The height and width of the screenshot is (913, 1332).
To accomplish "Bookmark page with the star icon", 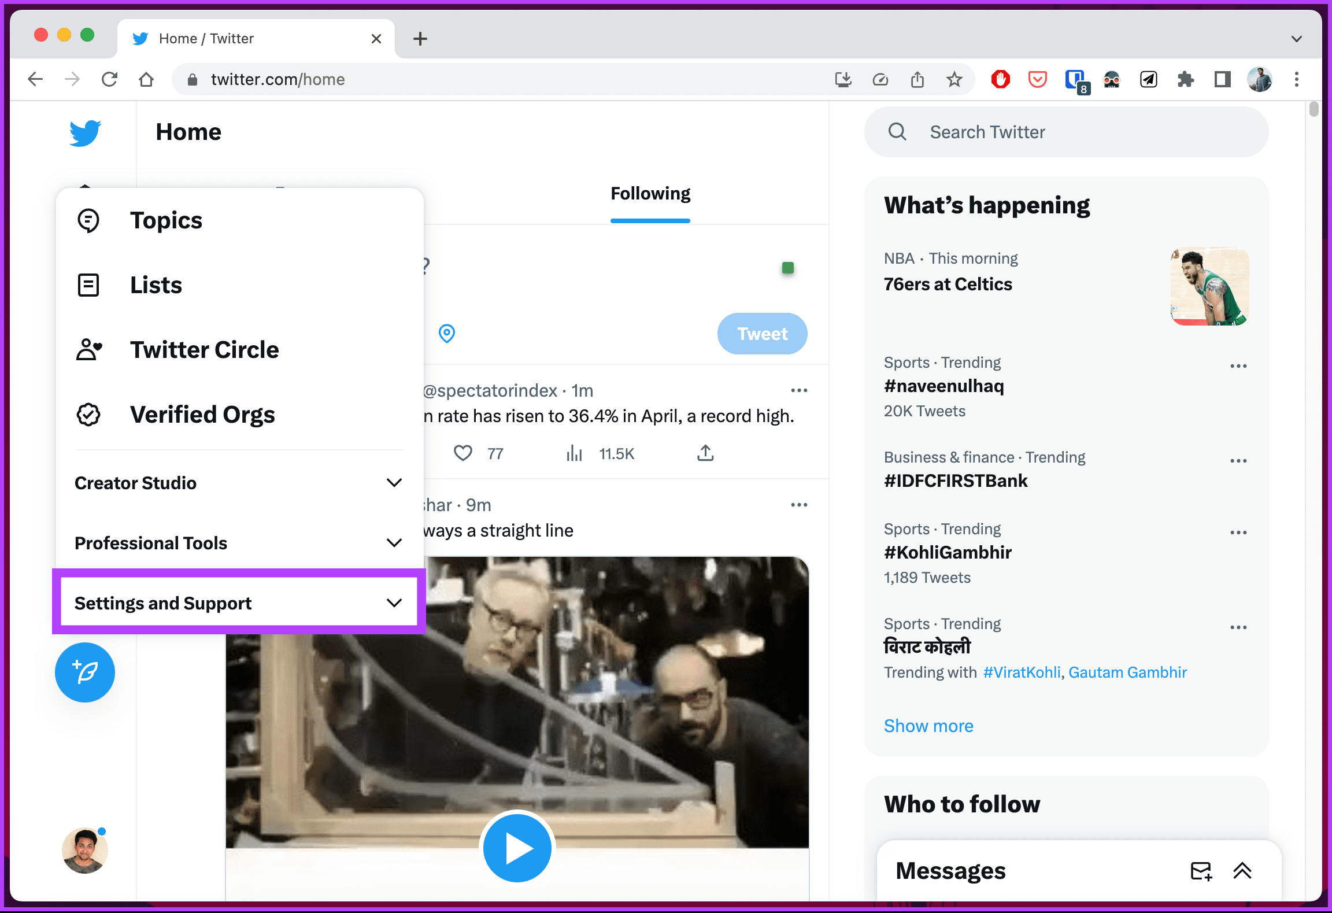I will (x=954, y=79).
